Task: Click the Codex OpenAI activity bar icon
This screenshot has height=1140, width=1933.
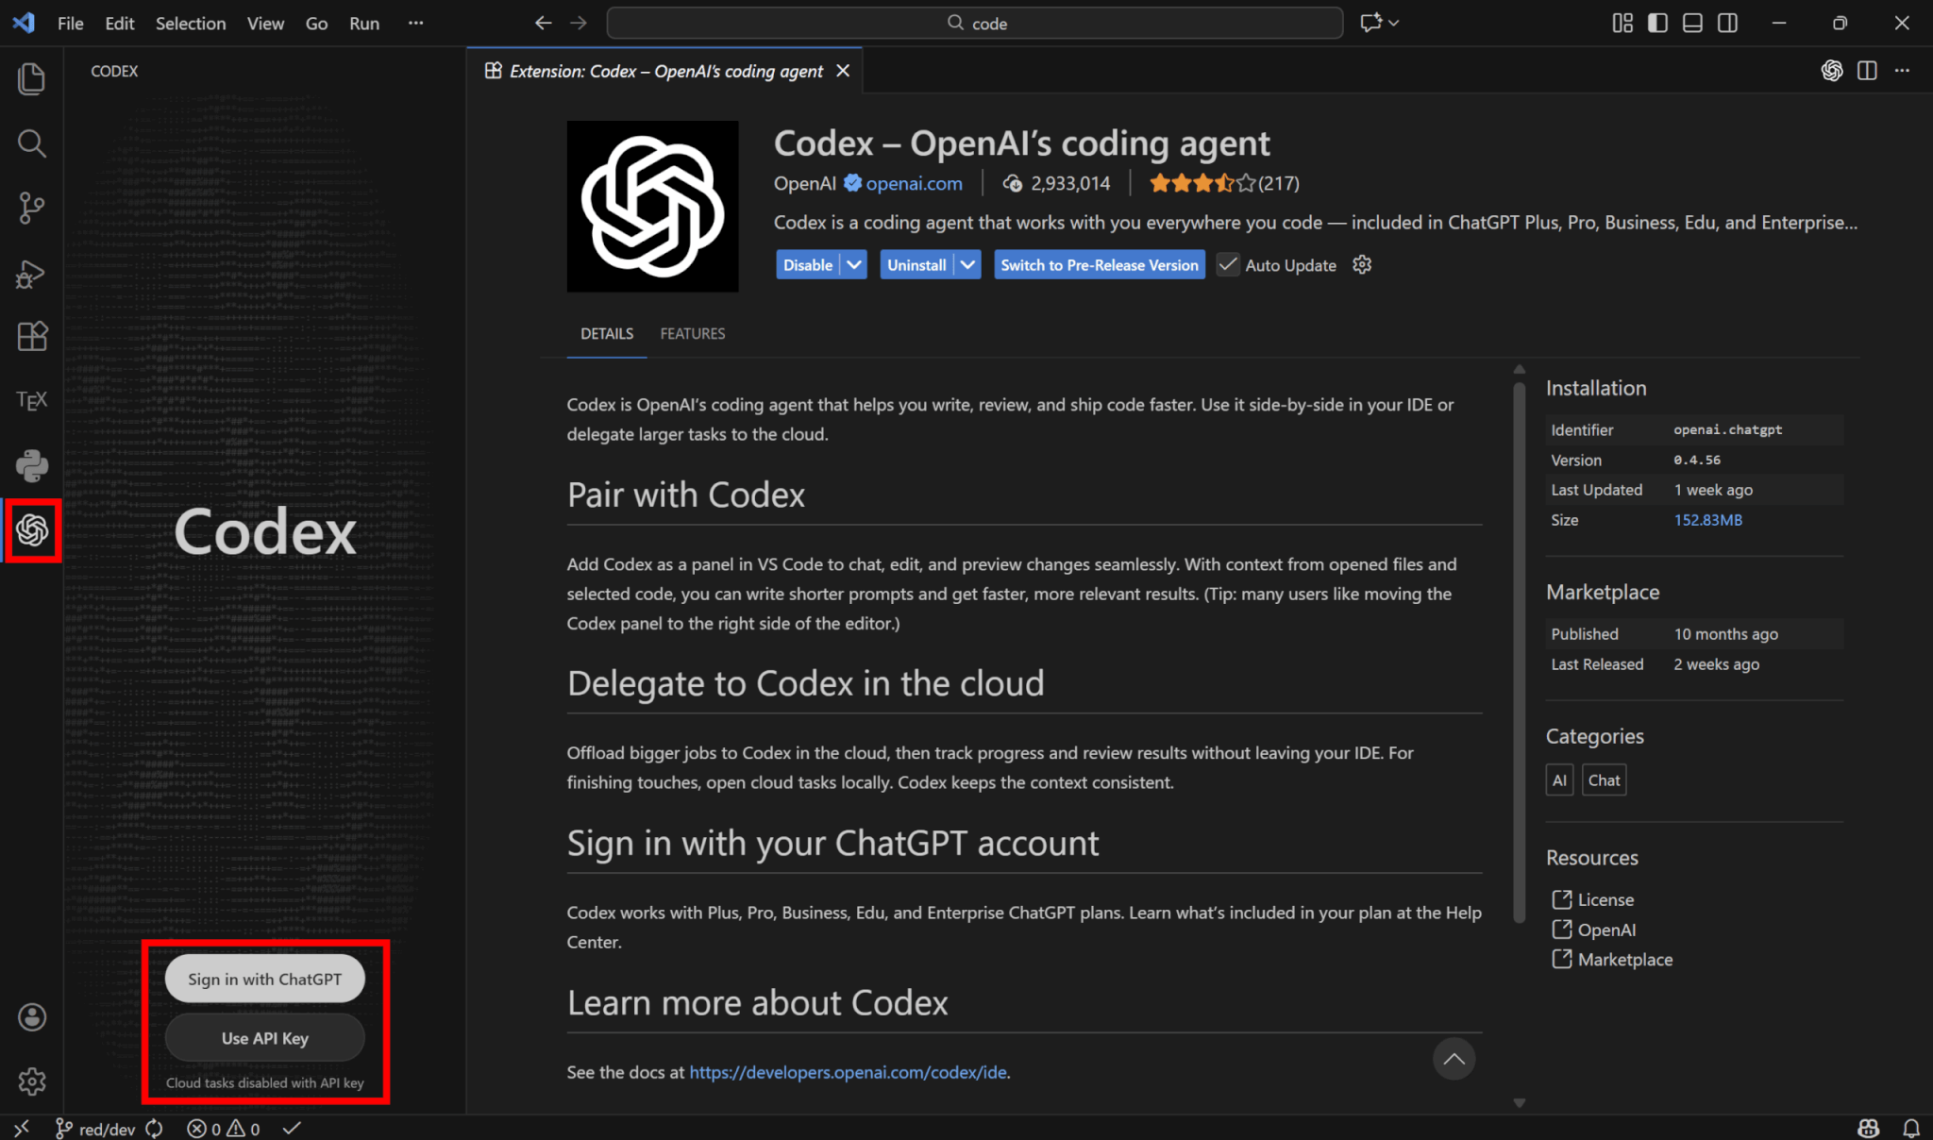Action: pos(31,530)
